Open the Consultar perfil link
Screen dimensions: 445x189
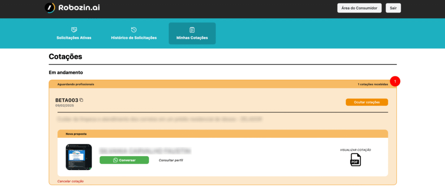pos(171,160)
